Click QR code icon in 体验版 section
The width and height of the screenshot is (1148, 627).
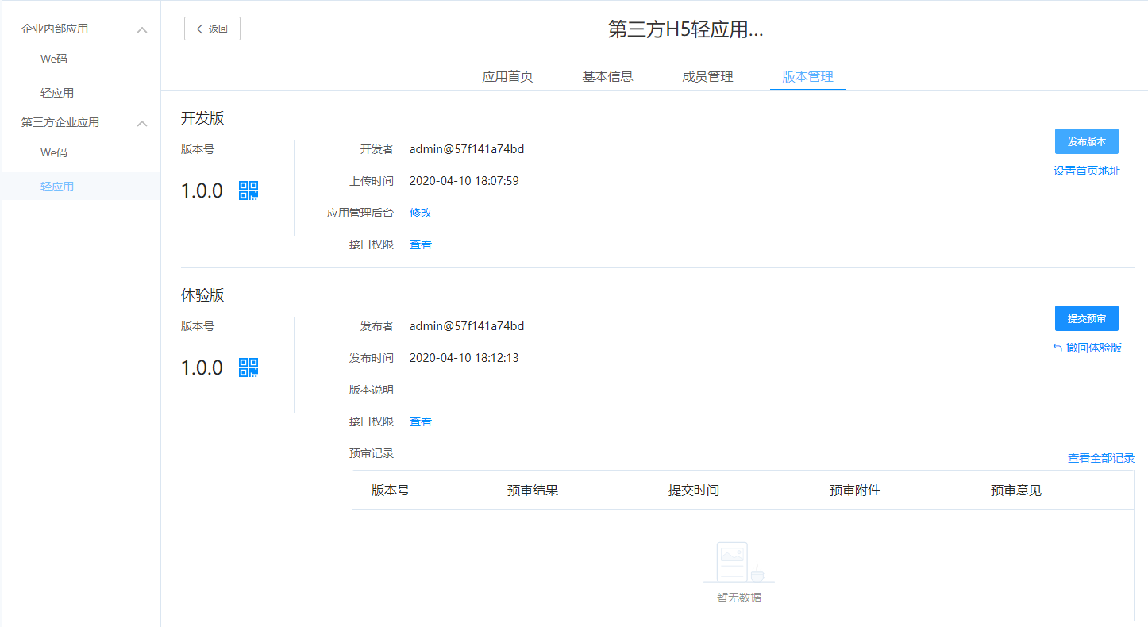coord(248,367)
